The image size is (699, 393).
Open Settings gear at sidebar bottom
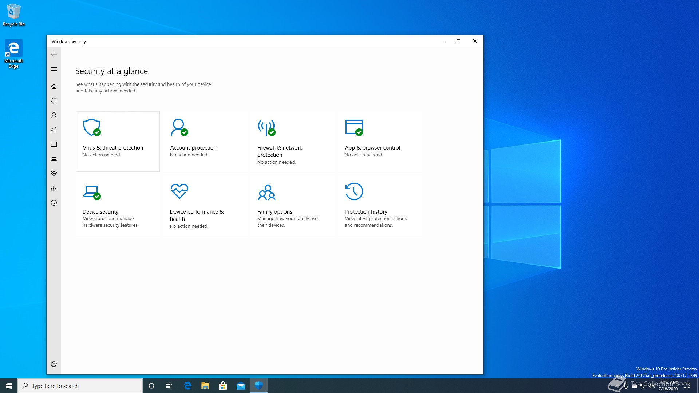[54, 364]
